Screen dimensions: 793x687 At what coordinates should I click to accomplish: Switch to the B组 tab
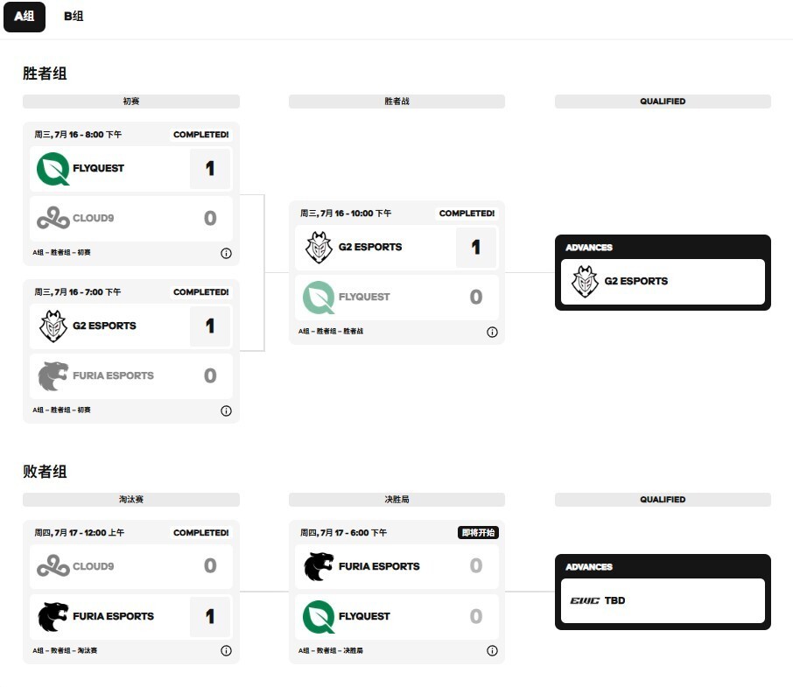pyautogui.click(x=74, y=17)
